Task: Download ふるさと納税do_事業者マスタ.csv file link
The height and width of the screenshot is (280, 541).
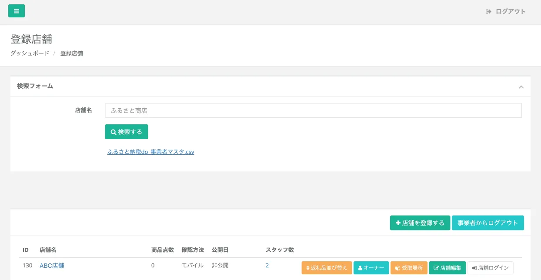Action: [x=151, y=152]
